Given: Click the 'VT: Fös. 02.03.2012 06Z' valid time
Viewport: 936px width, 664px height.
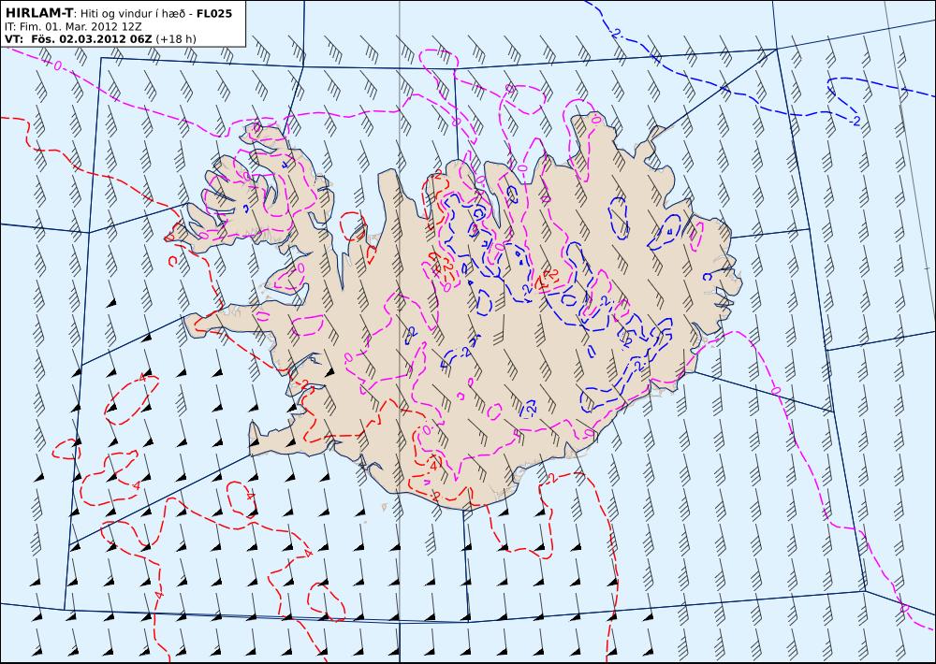Looking at the screenshot, I should [x=79, y=38].
